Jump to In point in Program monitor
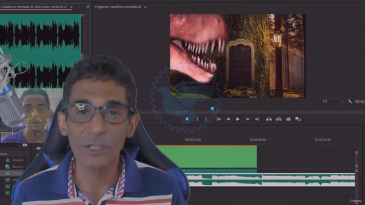 coord(218,119)
